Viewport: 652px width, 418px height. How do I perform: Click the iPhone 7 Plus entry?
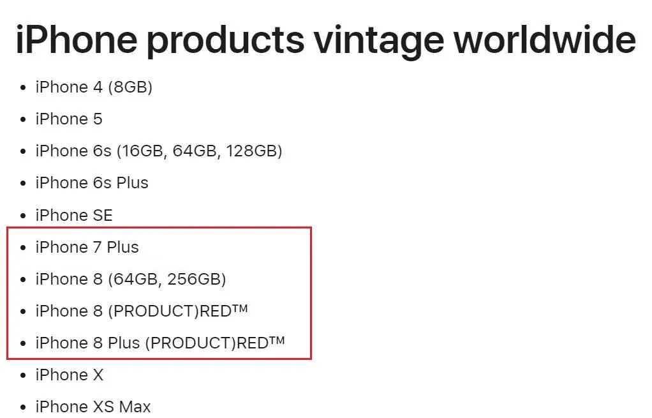pos(87,247)
